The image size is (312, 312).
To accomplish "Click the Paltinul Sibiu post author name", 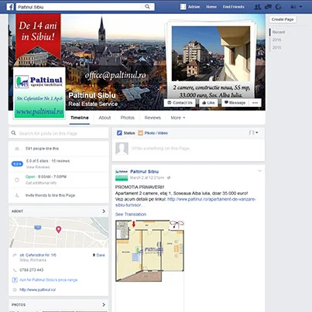I will click(x=145, y=172).
